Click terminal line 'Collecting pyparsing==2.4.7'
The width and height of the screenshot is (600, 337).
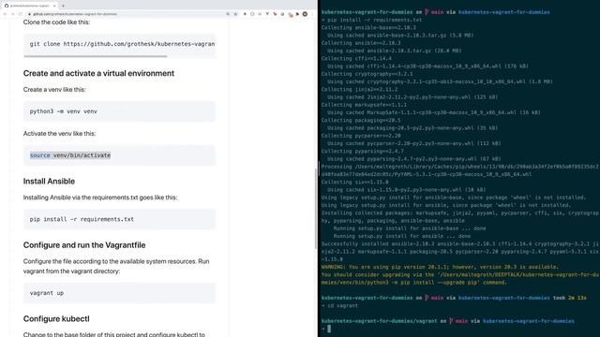363,151
